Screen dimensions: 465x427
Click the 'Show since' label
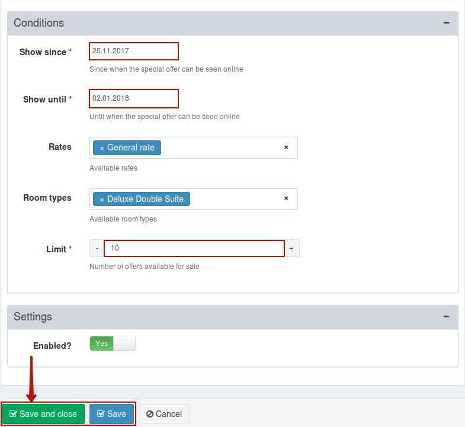(43, 52)
